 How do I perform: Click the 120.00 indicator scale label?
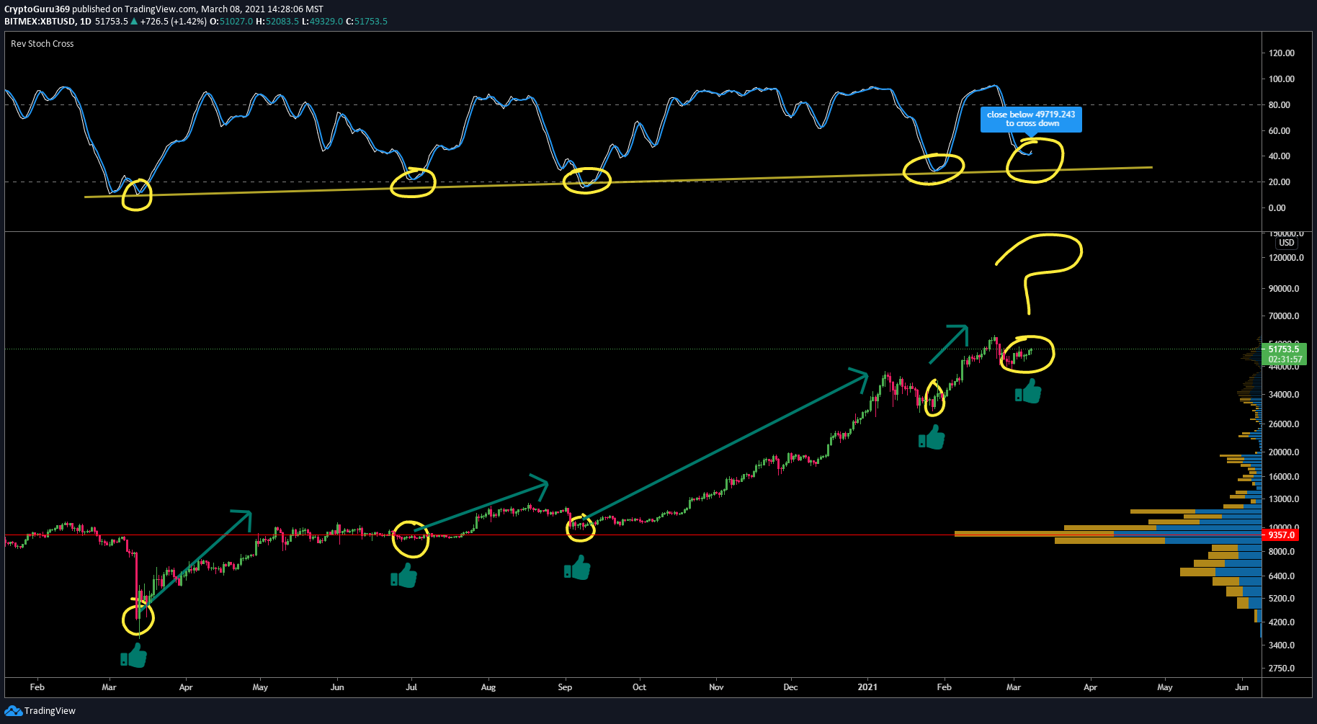point(1282,53)
